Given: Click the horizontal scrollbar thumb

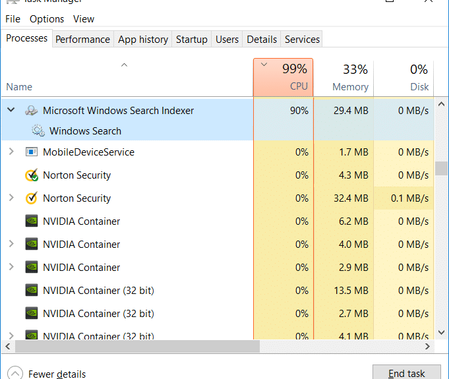Looking at the screenshot, I should click(137, 346).
